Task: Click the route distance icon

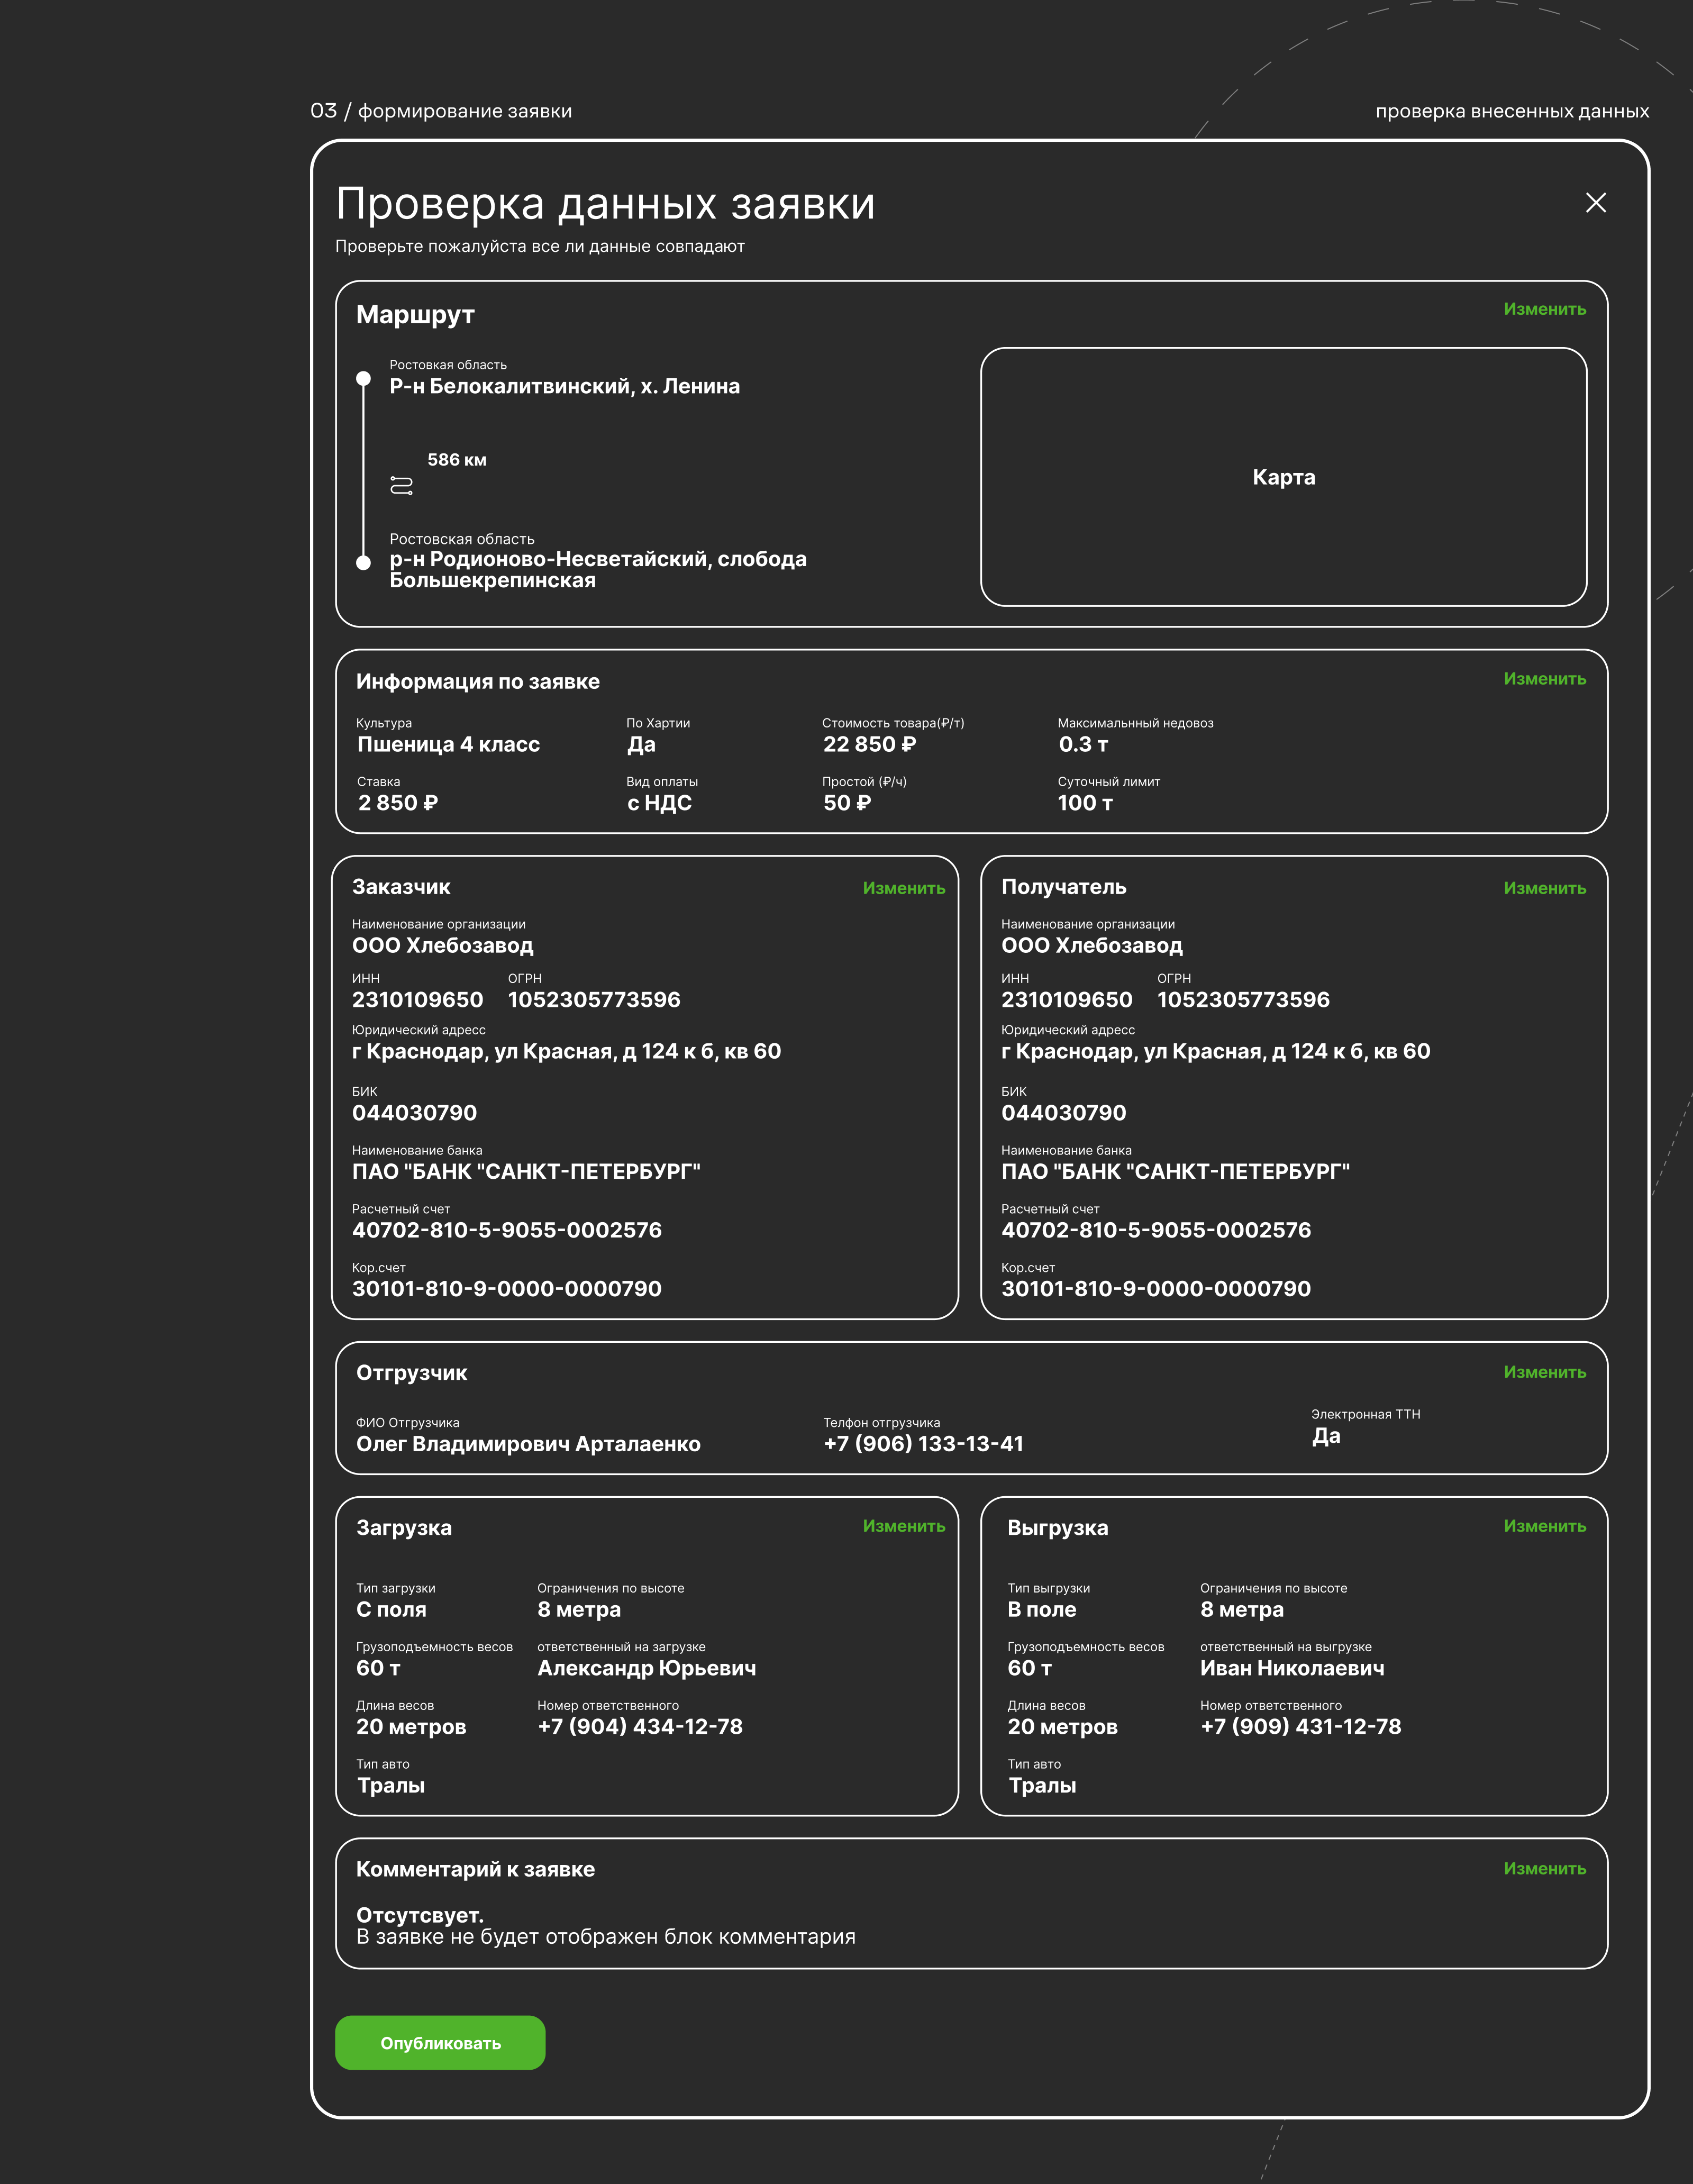Action: (x=401, y=485)
